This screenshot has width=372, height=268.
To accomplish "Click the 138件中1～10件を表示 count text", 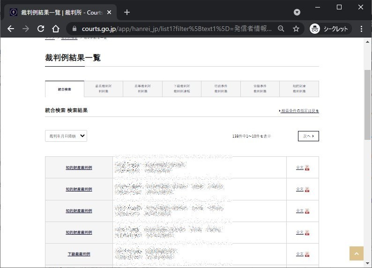I will pos(252,136).
